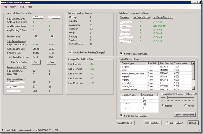Select the regular_ignore_subcount row
The height and width of the screenshot is (134, 203).
click(x=156, y=73)
